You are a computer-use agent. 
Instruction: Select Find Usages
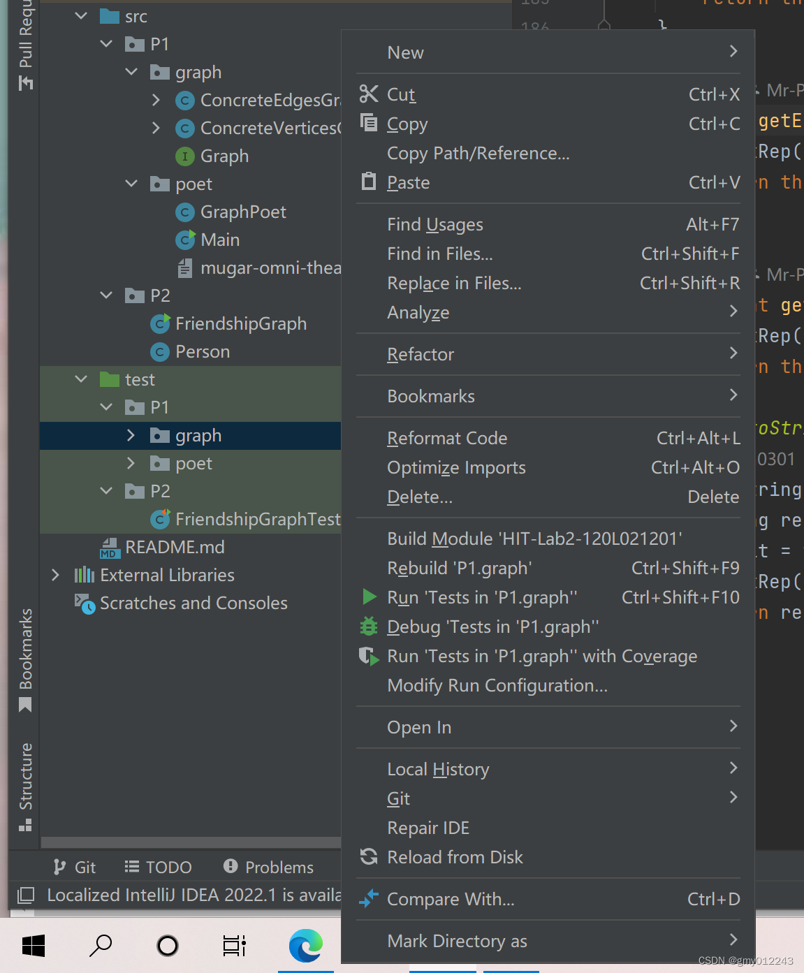pyautogui.click(x=548, y=224)
